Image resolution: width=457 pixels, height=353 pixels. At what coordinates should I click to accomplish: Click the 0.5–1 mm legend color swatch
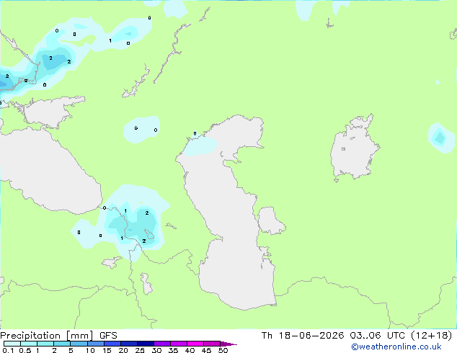coord(29,344)
